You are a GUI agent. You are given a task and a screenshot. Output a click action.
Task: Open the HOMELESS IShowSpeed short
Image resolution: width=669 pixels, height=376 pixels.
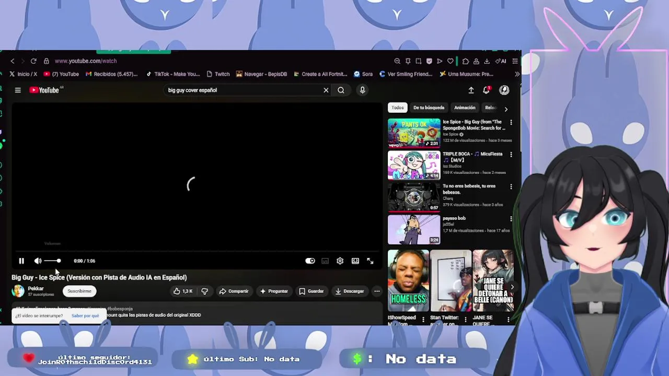pyautogui.click(x=408, y=280)
